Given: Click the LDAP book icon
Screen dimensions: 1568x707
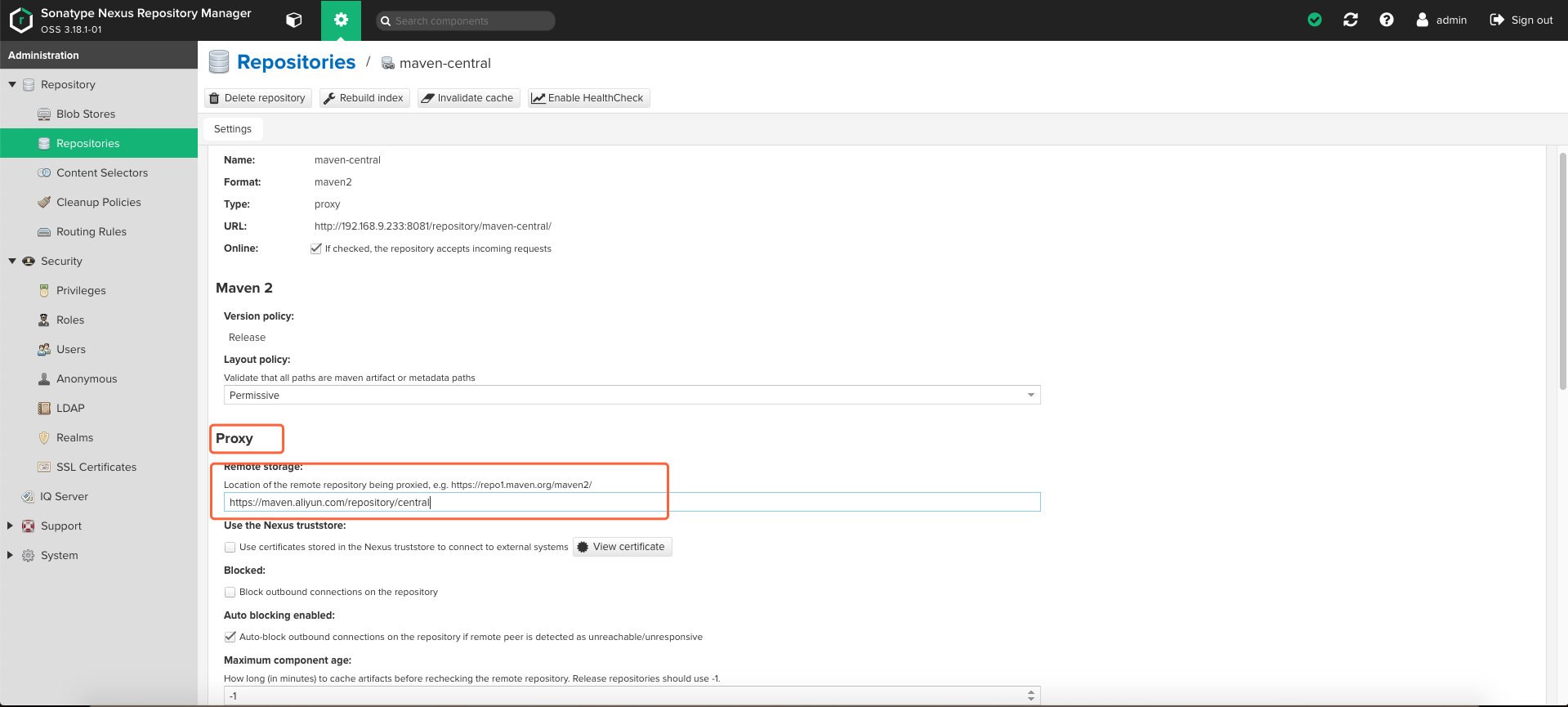Looking at the screenshot, I should click(44, 409).
